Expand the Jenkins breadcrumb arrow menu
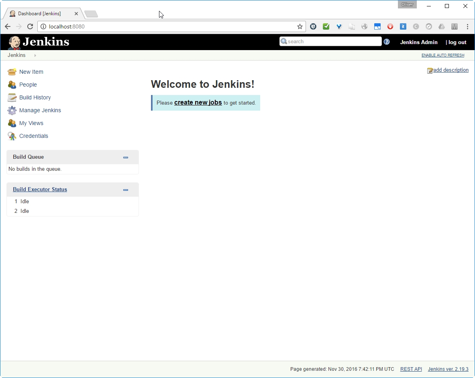 tap(35, 55)
